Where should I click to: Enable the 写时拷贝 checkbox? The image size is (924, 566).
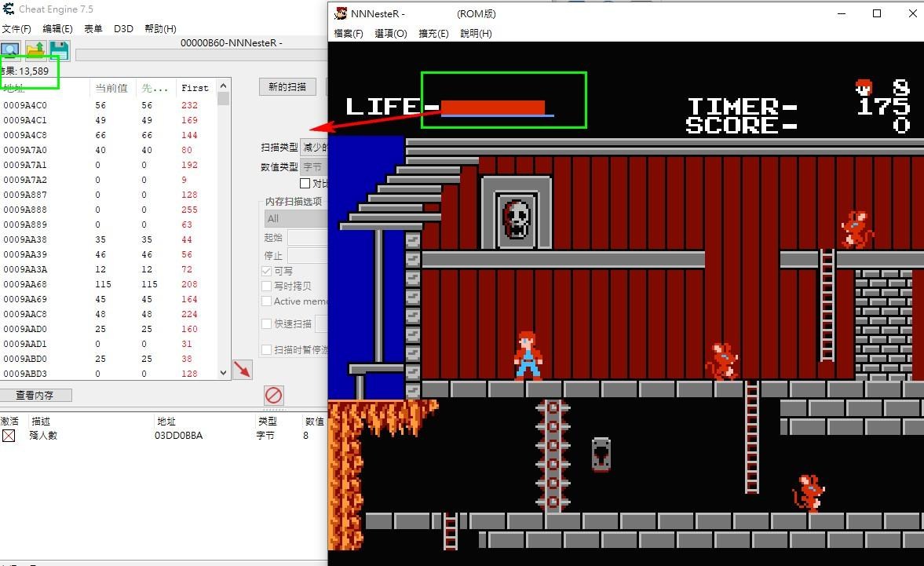click(x=266, y=286)
